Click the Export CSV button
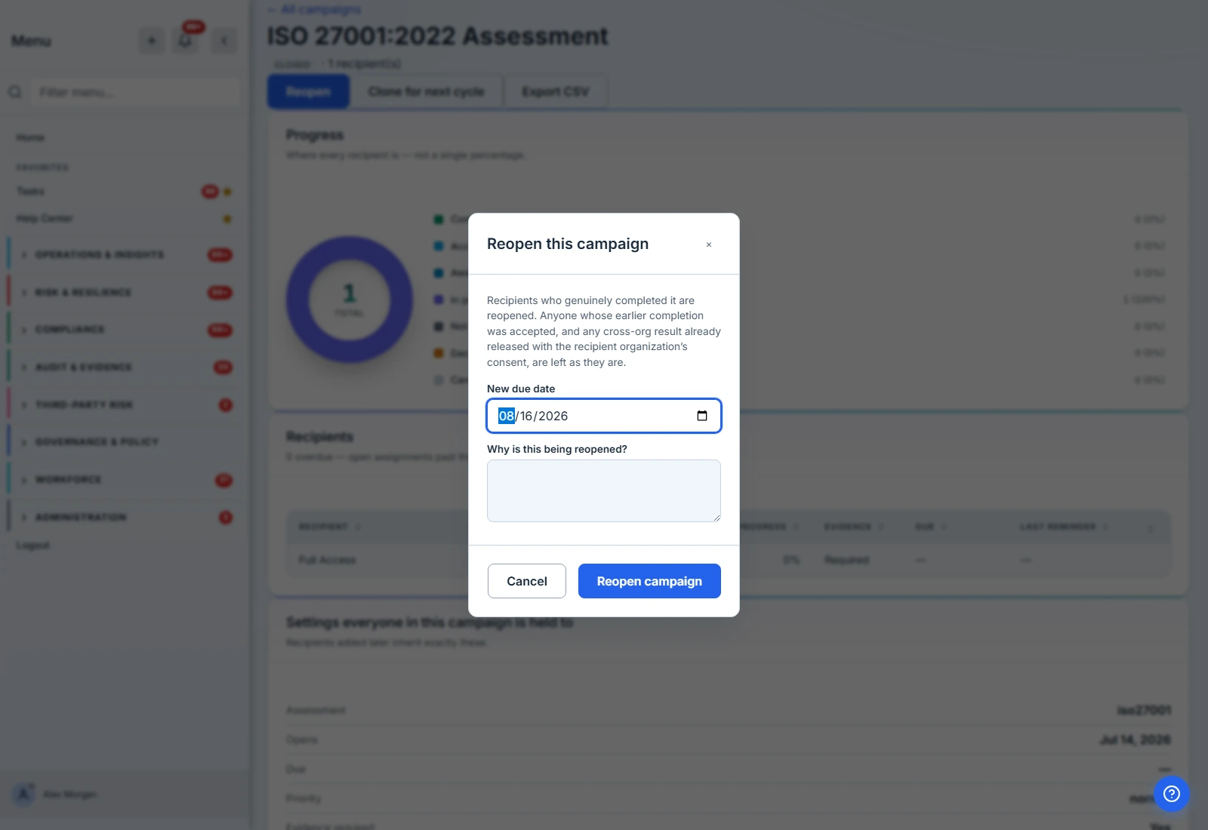The height and width of the screenshot is (830, 1208). coord(555,91)
